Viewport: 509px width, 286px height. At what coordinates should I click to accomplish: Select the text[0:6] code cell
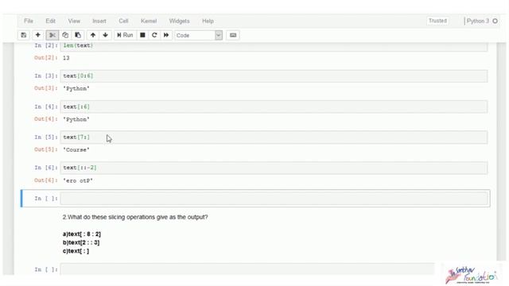[274, 76]
